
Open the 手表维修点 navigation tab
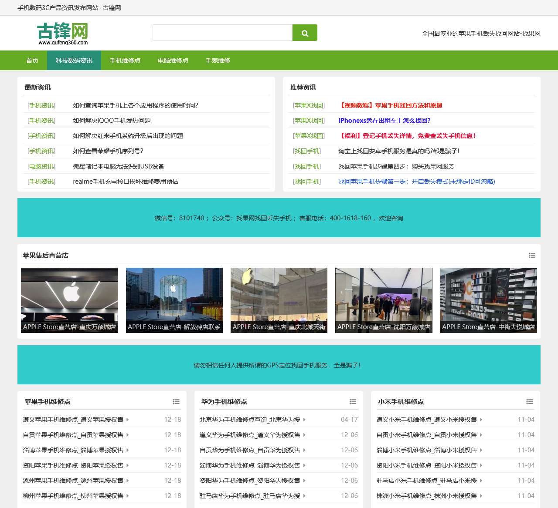tap(218, 61)
